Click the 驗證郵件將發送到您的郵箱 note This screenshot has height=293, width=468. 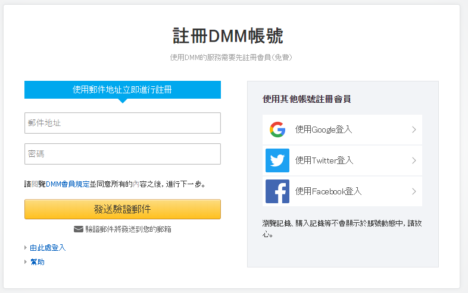pos(129,229)
